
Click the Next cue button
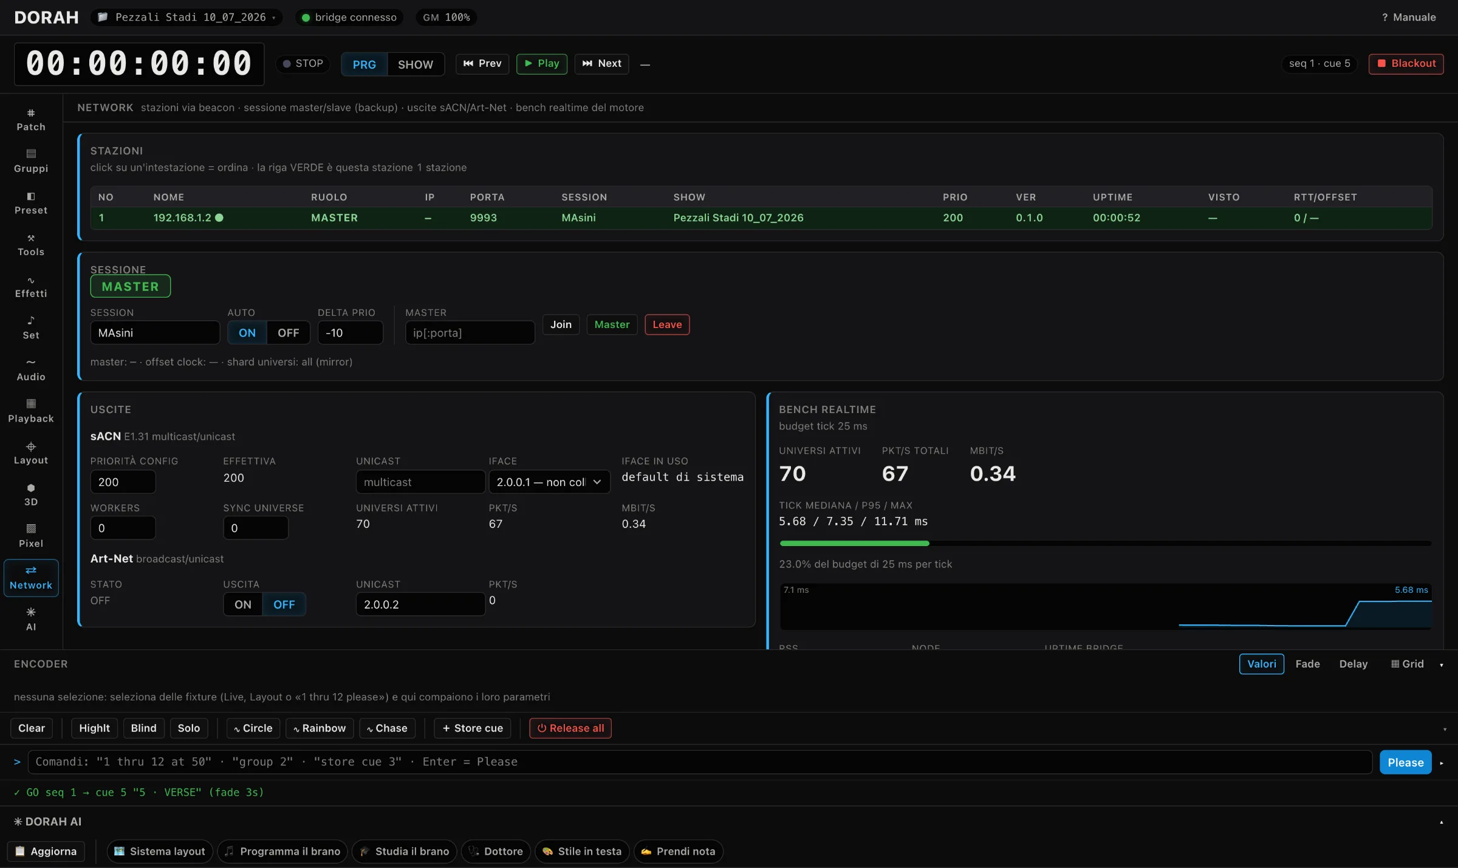click(x=602, y=64)
